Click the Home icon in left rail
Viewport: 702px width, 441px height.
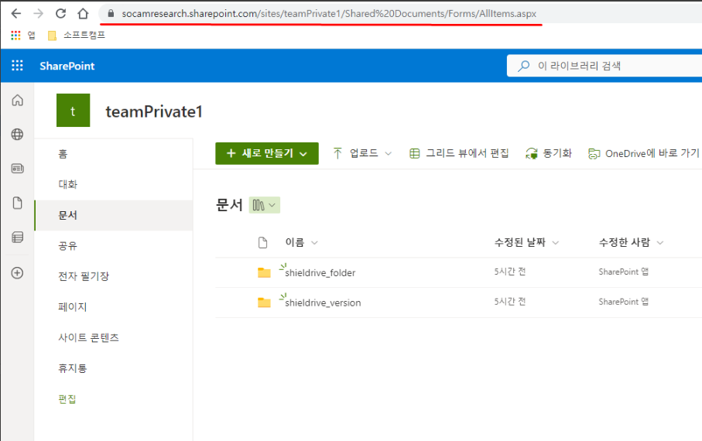click(x=17, y=101)
